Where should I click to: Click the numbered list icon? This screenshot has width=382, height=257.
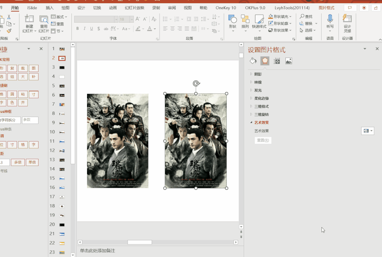177,19
